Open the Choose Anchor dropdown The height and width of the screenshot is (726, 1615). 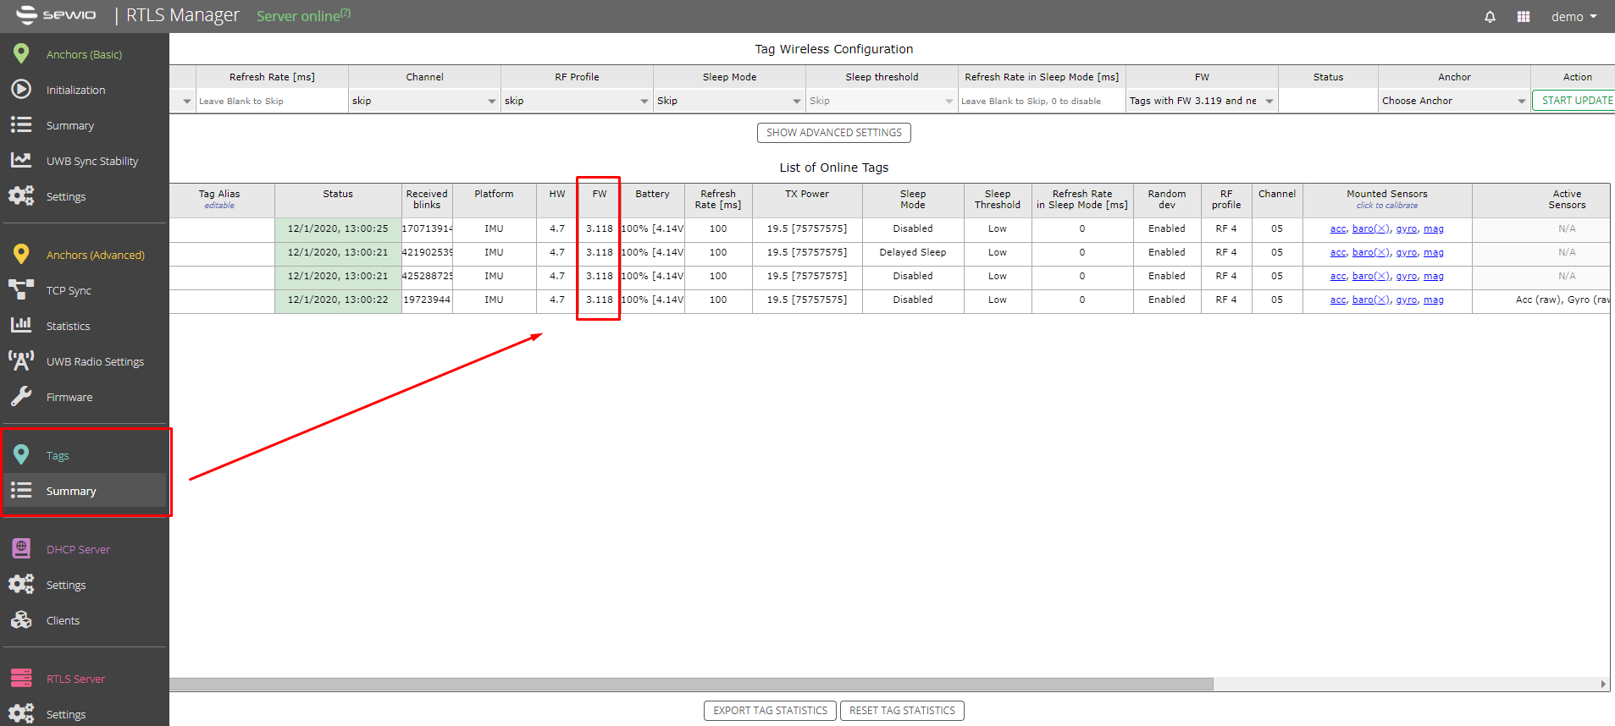click(1454, 101)
